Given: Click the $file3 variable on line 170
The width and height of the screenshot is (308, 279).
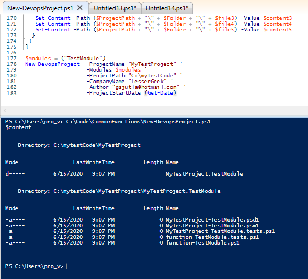Looking at the screenshot, I should (224, 18).
